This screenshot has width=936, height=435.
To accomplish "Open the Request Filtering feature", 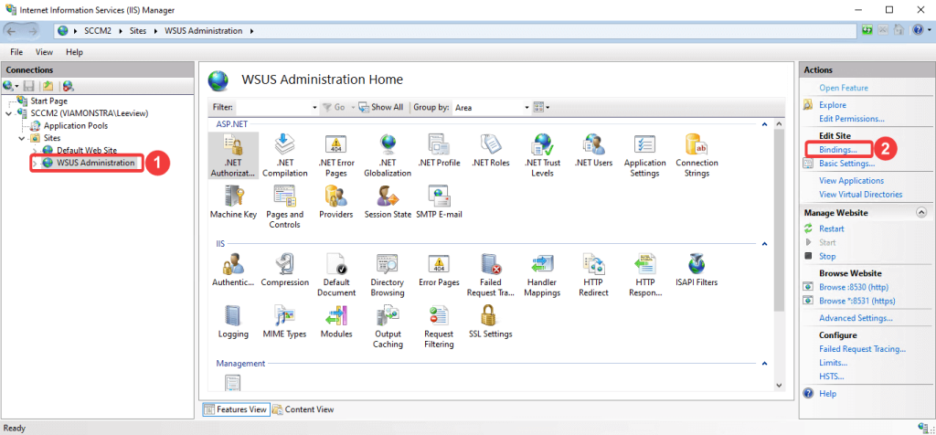I will [439, 327].
